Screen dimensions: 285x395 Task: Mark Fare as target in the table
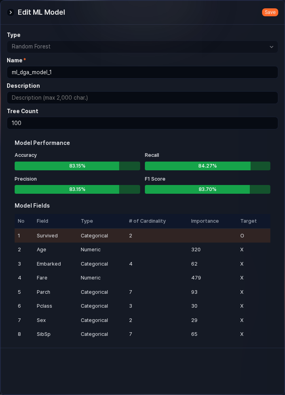point(242,278)
